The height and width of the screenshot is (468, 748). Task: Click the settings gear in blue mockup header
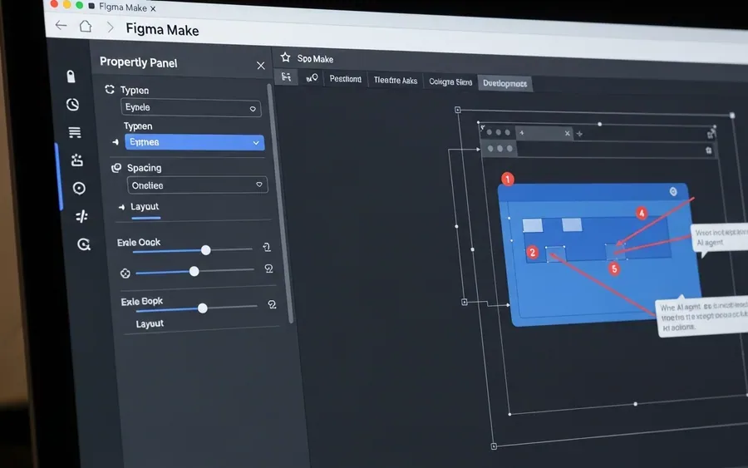pyautogui.click(x=673, y=191)
